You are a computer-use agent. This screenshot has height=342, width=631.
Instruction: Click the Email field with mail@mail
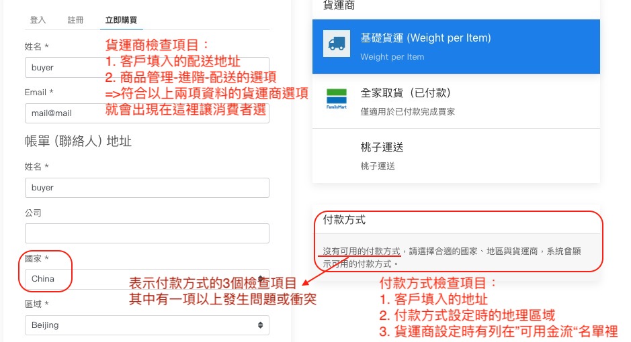pyautogui.click(x=147, y=113)
